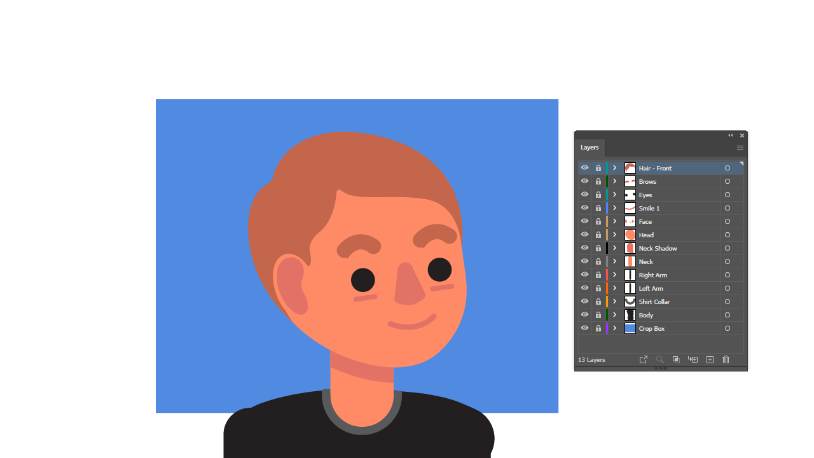Click the Face layer target circle
The width and height of the screenshot is (814, 458).
[x=728, y=221]
